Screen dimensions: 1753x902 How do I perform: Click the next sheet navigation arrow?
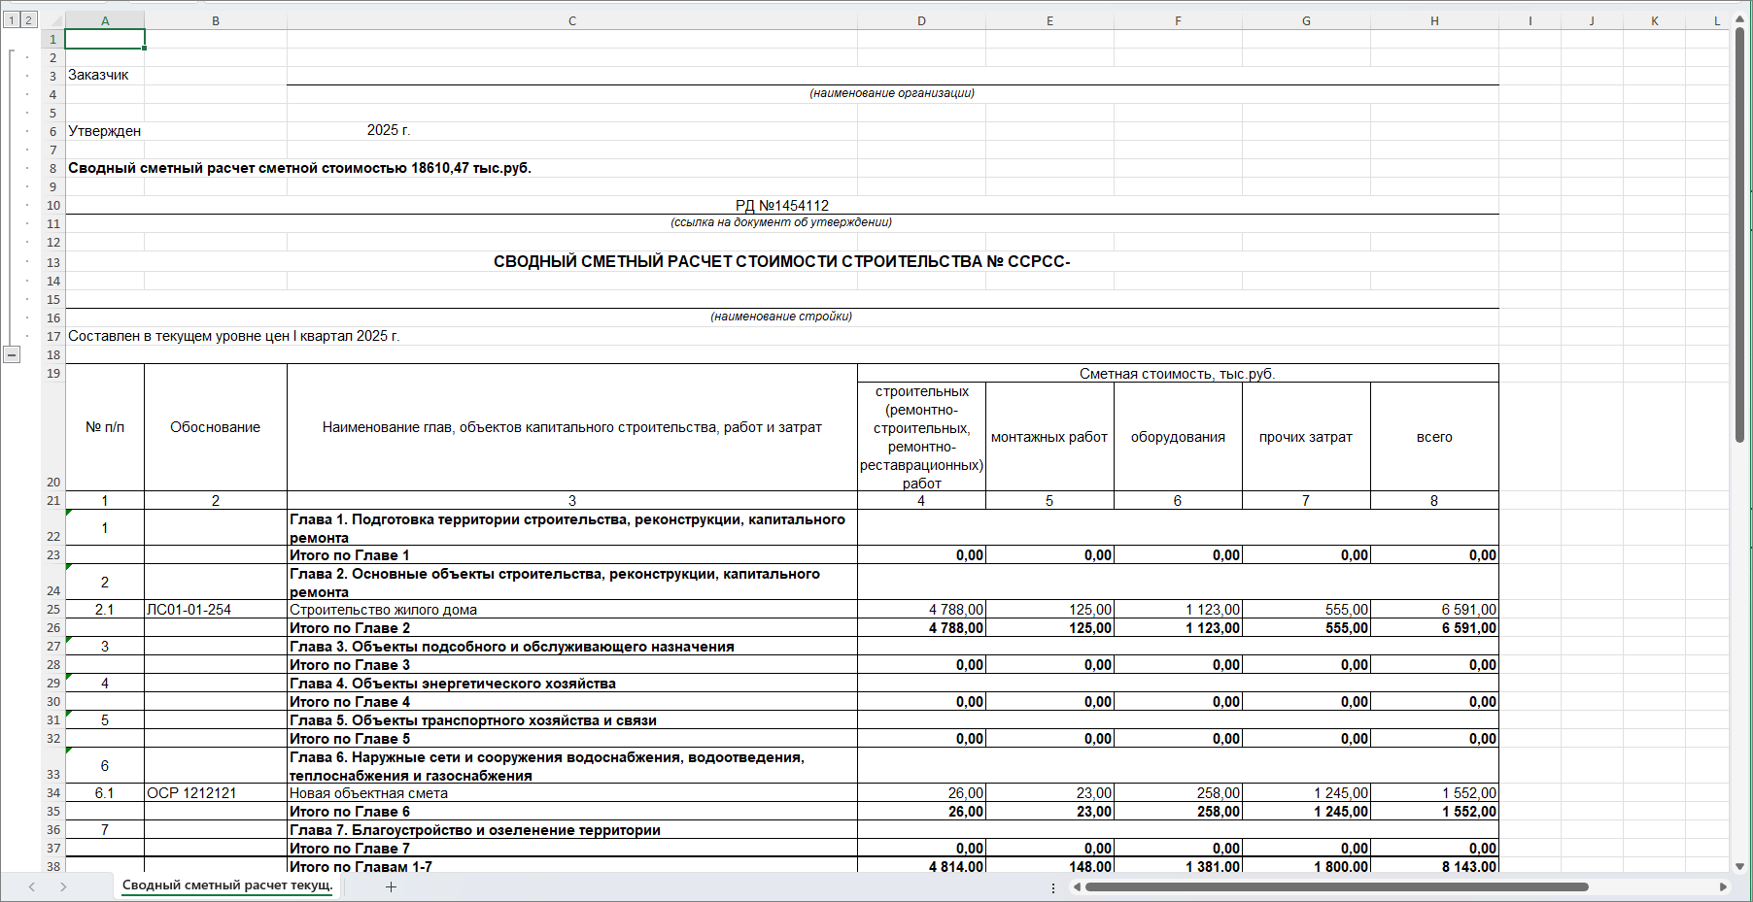[x=64, y=886]
